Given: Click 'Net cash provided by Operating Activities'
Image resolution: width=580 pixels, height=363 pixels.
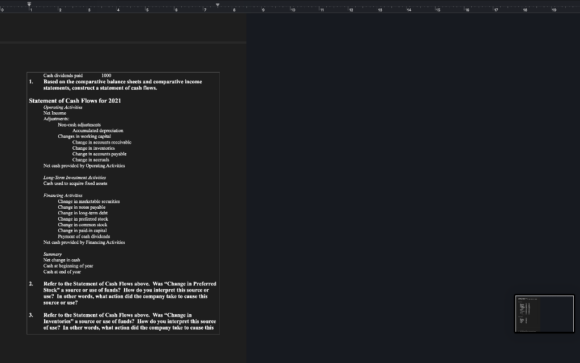Looking at the screenshot, I should pyautogui.click(x=84, y=166).
